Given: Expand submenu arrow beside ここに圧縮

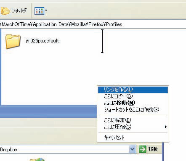Looking at the screenshot, I should point(166,127).
